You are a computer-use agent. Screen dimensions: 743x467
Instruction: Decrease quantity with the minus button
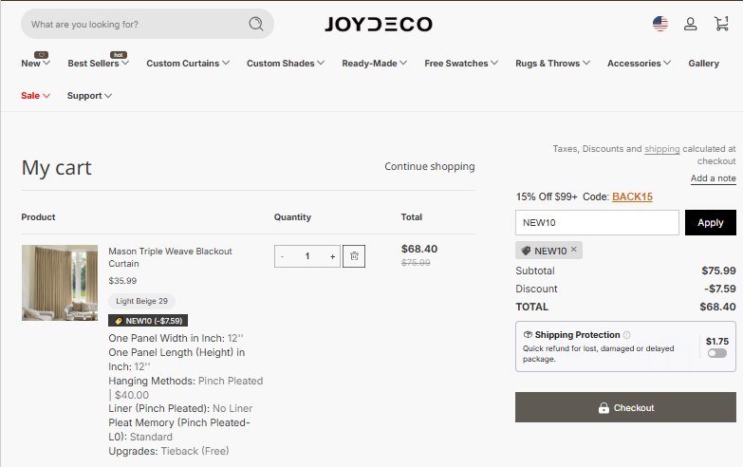pos(283,256)
